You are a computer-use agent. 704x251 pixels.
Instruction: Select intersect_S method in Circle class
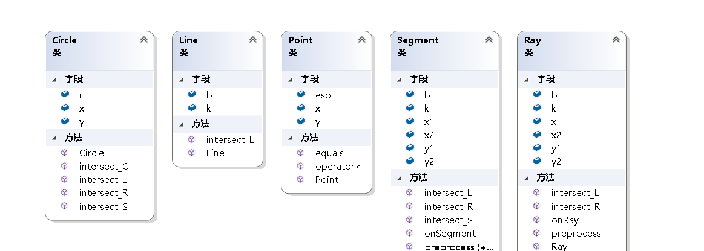click(103, 206)
